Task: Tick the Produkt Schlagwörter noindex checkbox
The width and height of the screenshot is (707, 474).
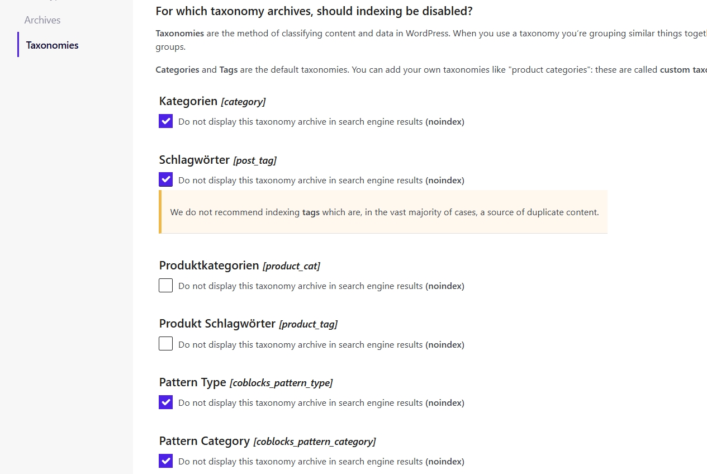Action: click(x=166, y=344)
